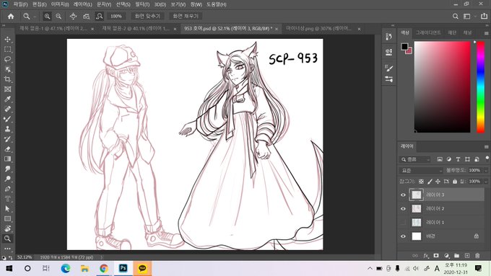This screenshot has height=276, width=491.
Task: Open the Layers panel menu
Action: pos(486,146)
